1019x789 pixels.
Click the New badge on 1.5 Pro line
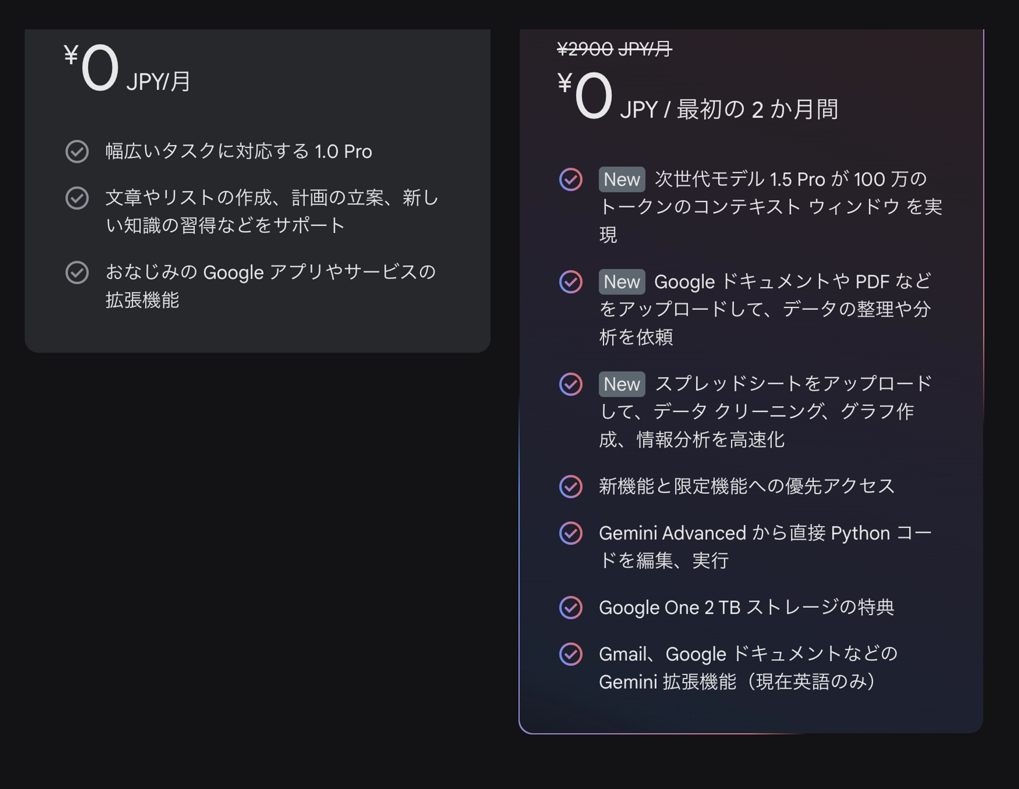click(621, 180)
